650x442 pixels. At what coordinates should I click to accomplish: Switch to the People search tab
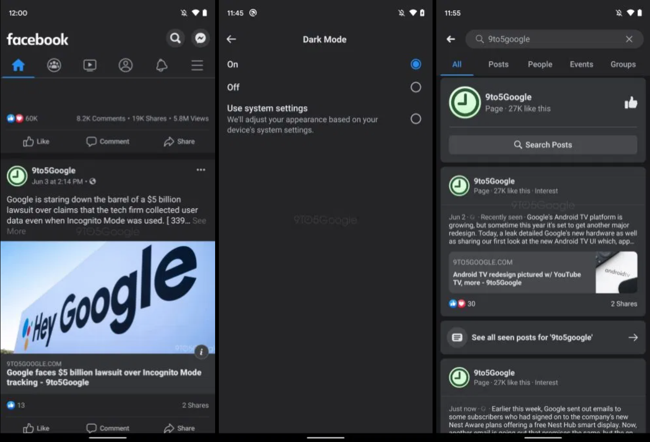pos(540,64)
